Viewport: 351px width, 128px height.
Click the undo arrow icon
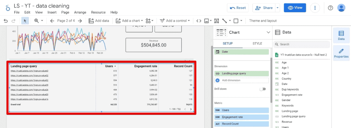pyautogui.click(x=6, y=21)
